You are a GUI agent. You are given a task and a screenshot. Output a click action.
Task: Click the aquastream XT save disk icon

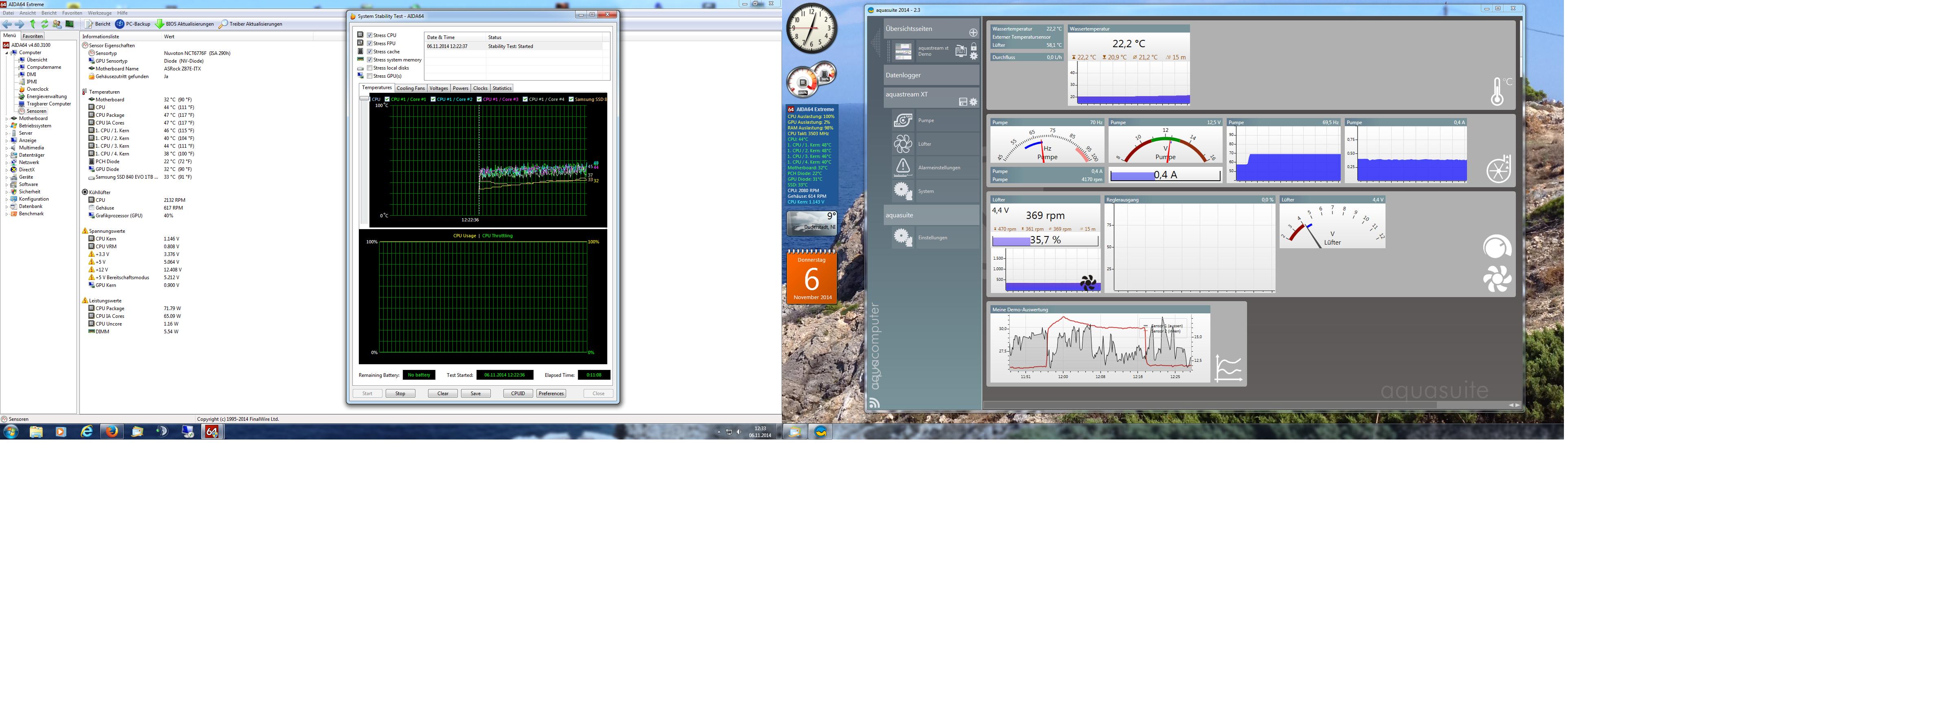(x=963, y=101)
